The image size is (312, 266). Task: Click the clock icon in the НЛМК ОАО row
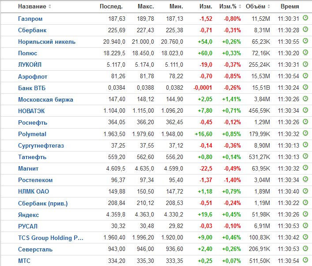coord(305,191)
